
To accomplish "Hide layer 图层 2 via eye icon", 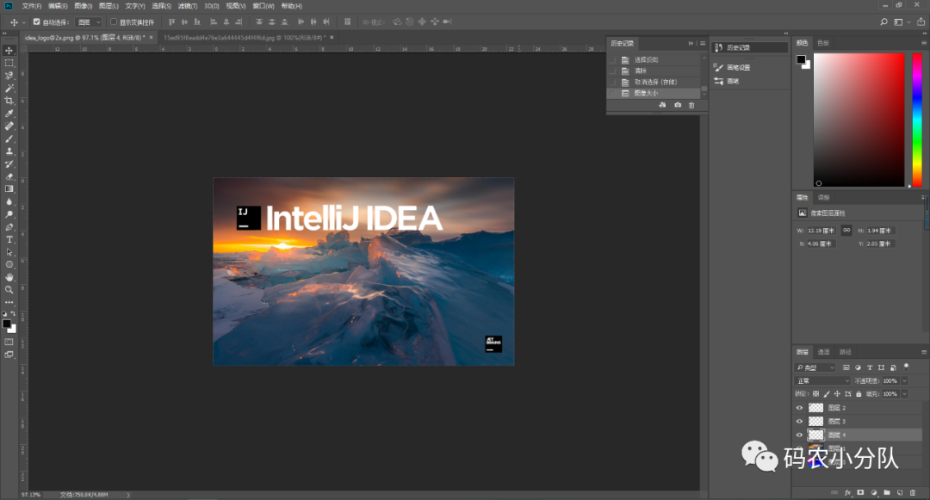I will coord(799,408).
